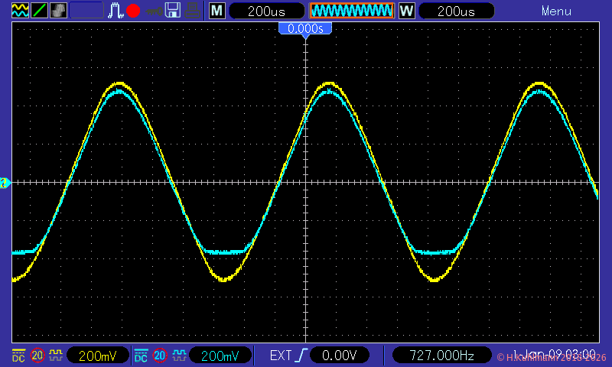
Task: Click the waveform overview thumbnail
Action: pos(352,11)
